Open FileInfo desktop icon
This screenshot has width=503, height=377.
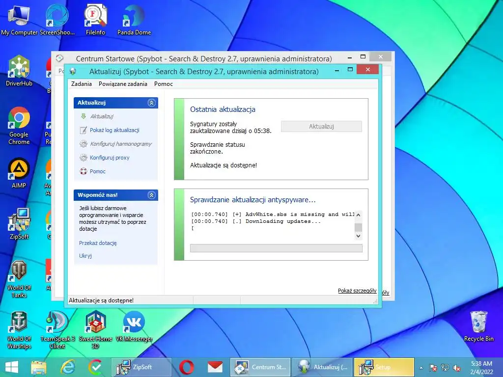click(x=95, y=19)
